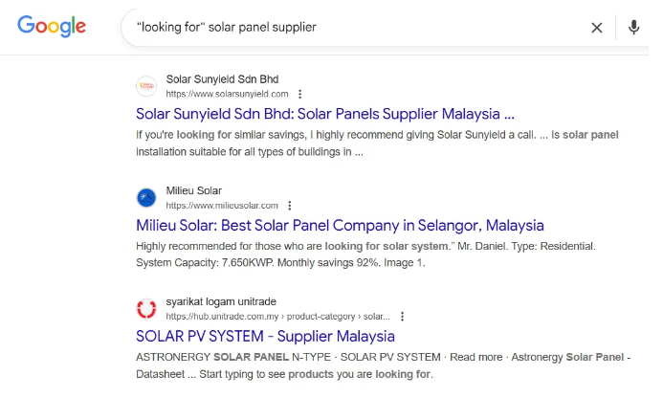Click the Solar Sunyield site favicon

pyautogui.click(x=146, y=86)
